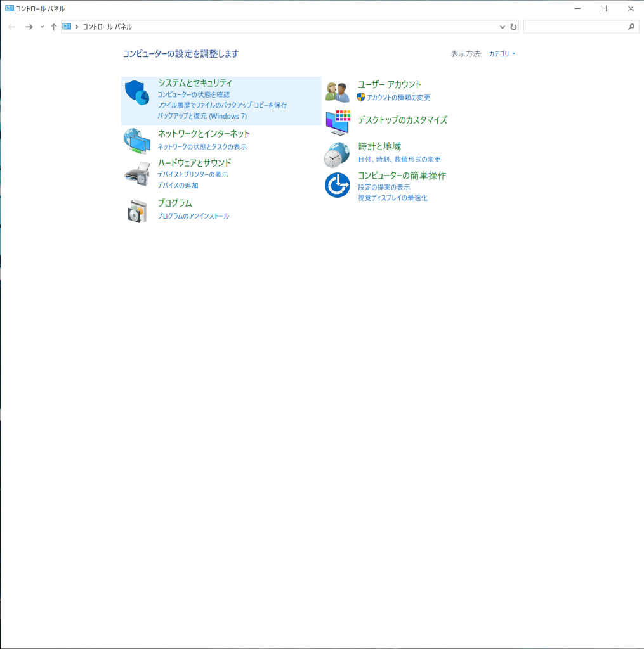This screenshot has width=644, height=649.
Task: Open the recent locations chevron dropdown
Action: click(x=42, y=27)
